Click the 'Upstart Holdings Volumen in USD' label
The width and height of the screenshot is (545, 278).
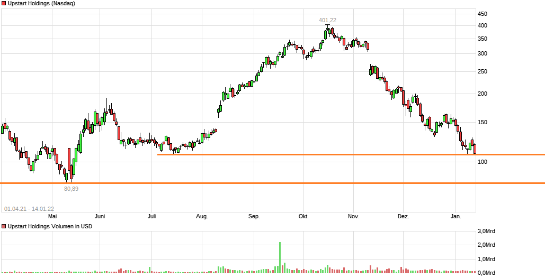pos(50,226)
